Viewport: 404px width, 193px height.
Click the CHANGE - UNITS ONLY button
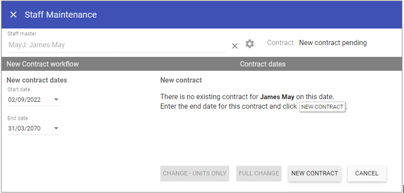(195, 174)
